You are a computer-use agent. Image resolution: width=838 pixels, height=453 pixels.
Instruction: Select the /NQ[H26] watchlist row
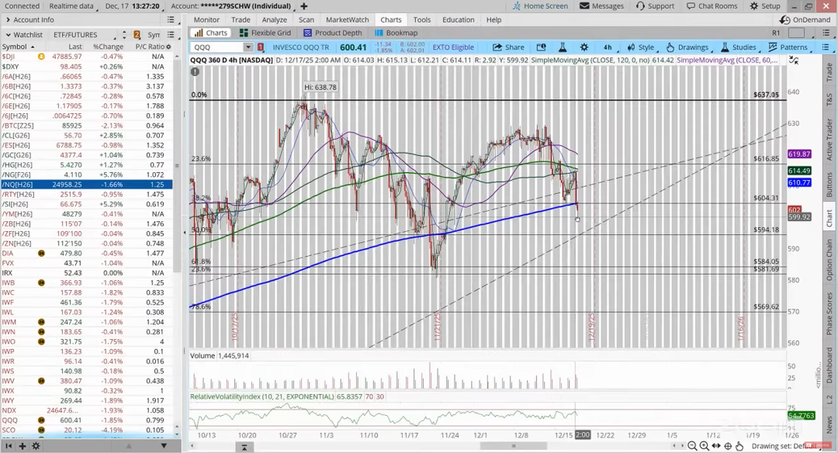click(86, 185)
